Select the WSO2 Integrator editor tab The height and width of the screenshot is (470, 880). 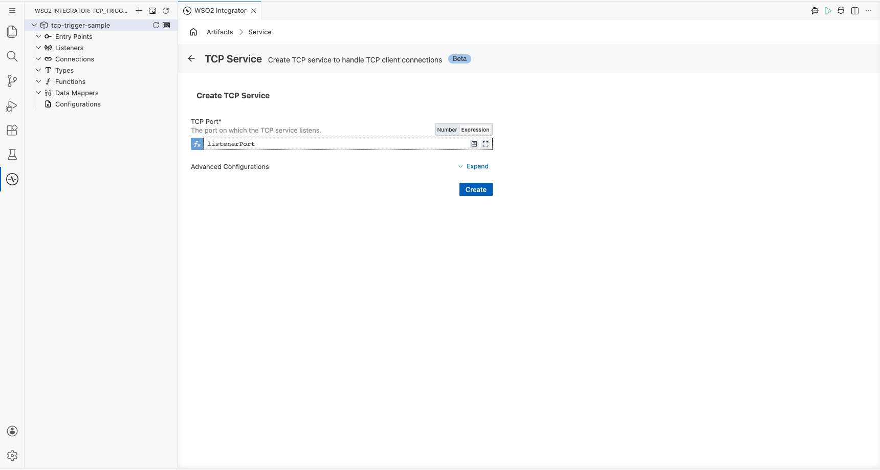pyautogui.click(x=220, y=11)
